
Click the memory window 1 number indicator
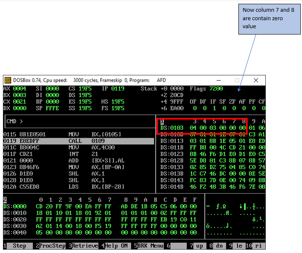tap(162, 122)
